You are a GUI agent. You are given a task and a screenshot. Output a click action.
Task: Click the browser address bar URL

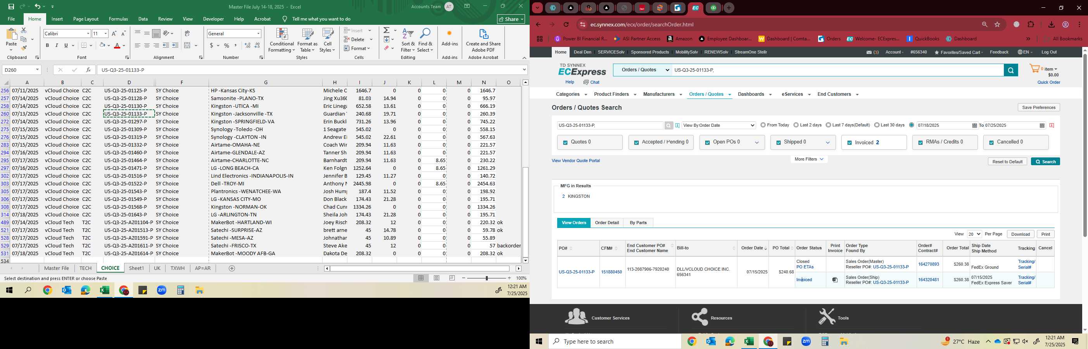(x=642, y=24)
